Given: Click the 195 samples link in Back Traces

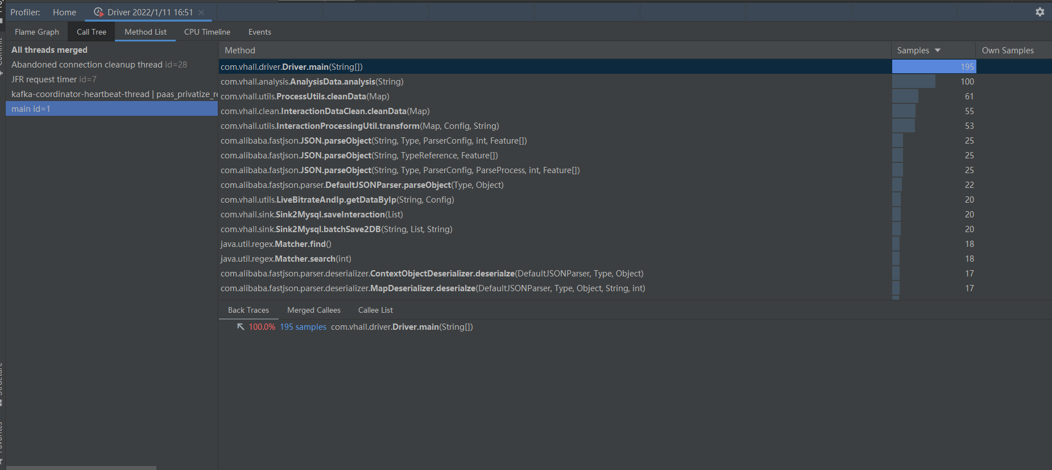Looking at the screenshot, I should [x=303, y=327].
